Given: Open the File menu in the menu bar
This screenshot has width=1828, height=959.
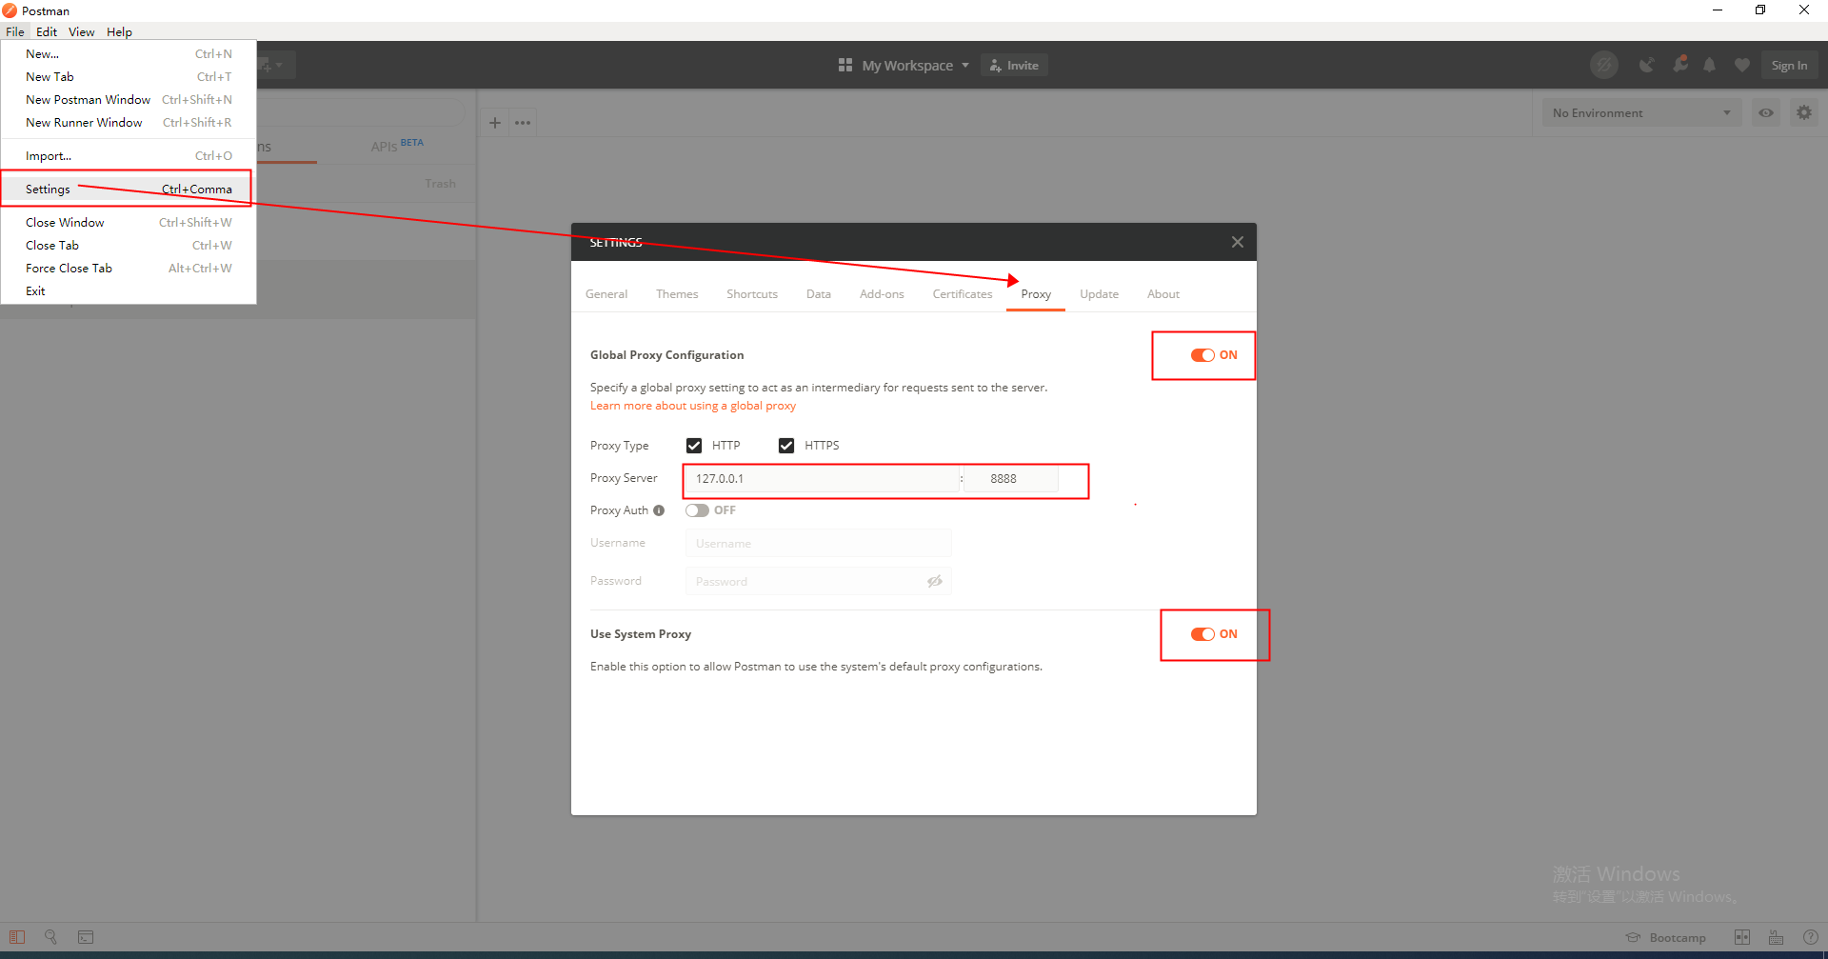Looking at the screenshot, I should pyautogui.click(x=15, y=31).
